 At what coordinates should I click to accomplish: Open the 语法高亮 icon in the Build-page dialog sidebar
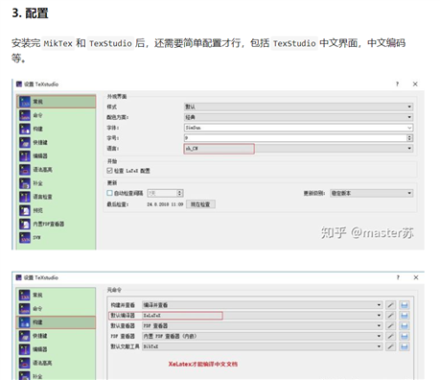click(25, 363)
